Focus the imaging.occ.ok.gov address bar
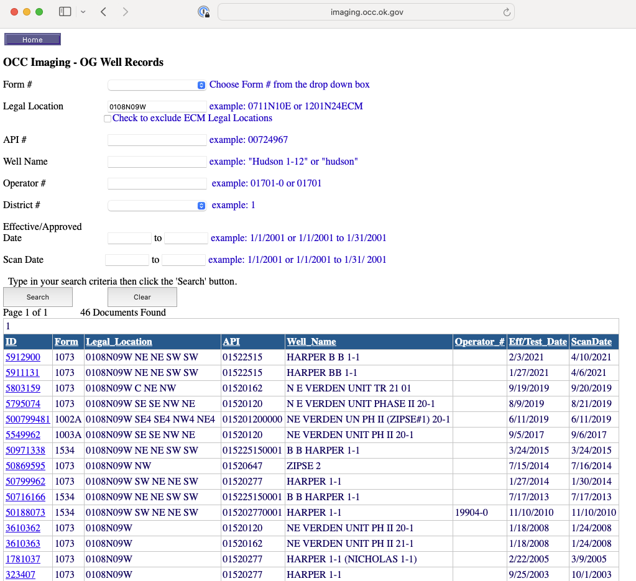The width and height of the screenshot is (636, 581). pyautogui.click(x=366, y=12)
